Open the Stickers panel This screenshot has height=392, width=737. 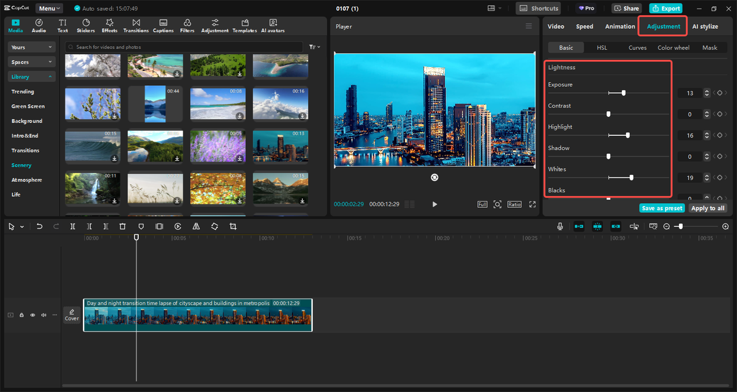tap(86, 26)
